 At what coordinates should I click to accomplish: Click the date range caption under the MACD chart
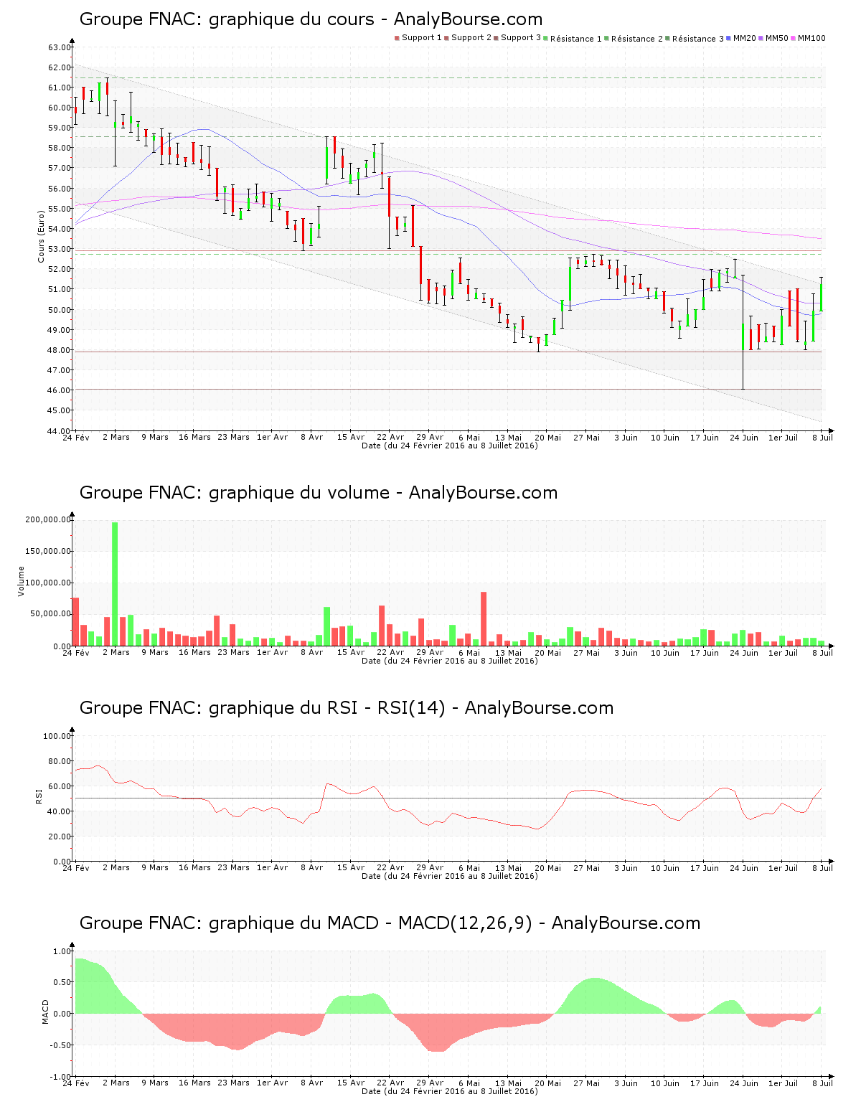pyautogui.click(x=450, y=1091)
